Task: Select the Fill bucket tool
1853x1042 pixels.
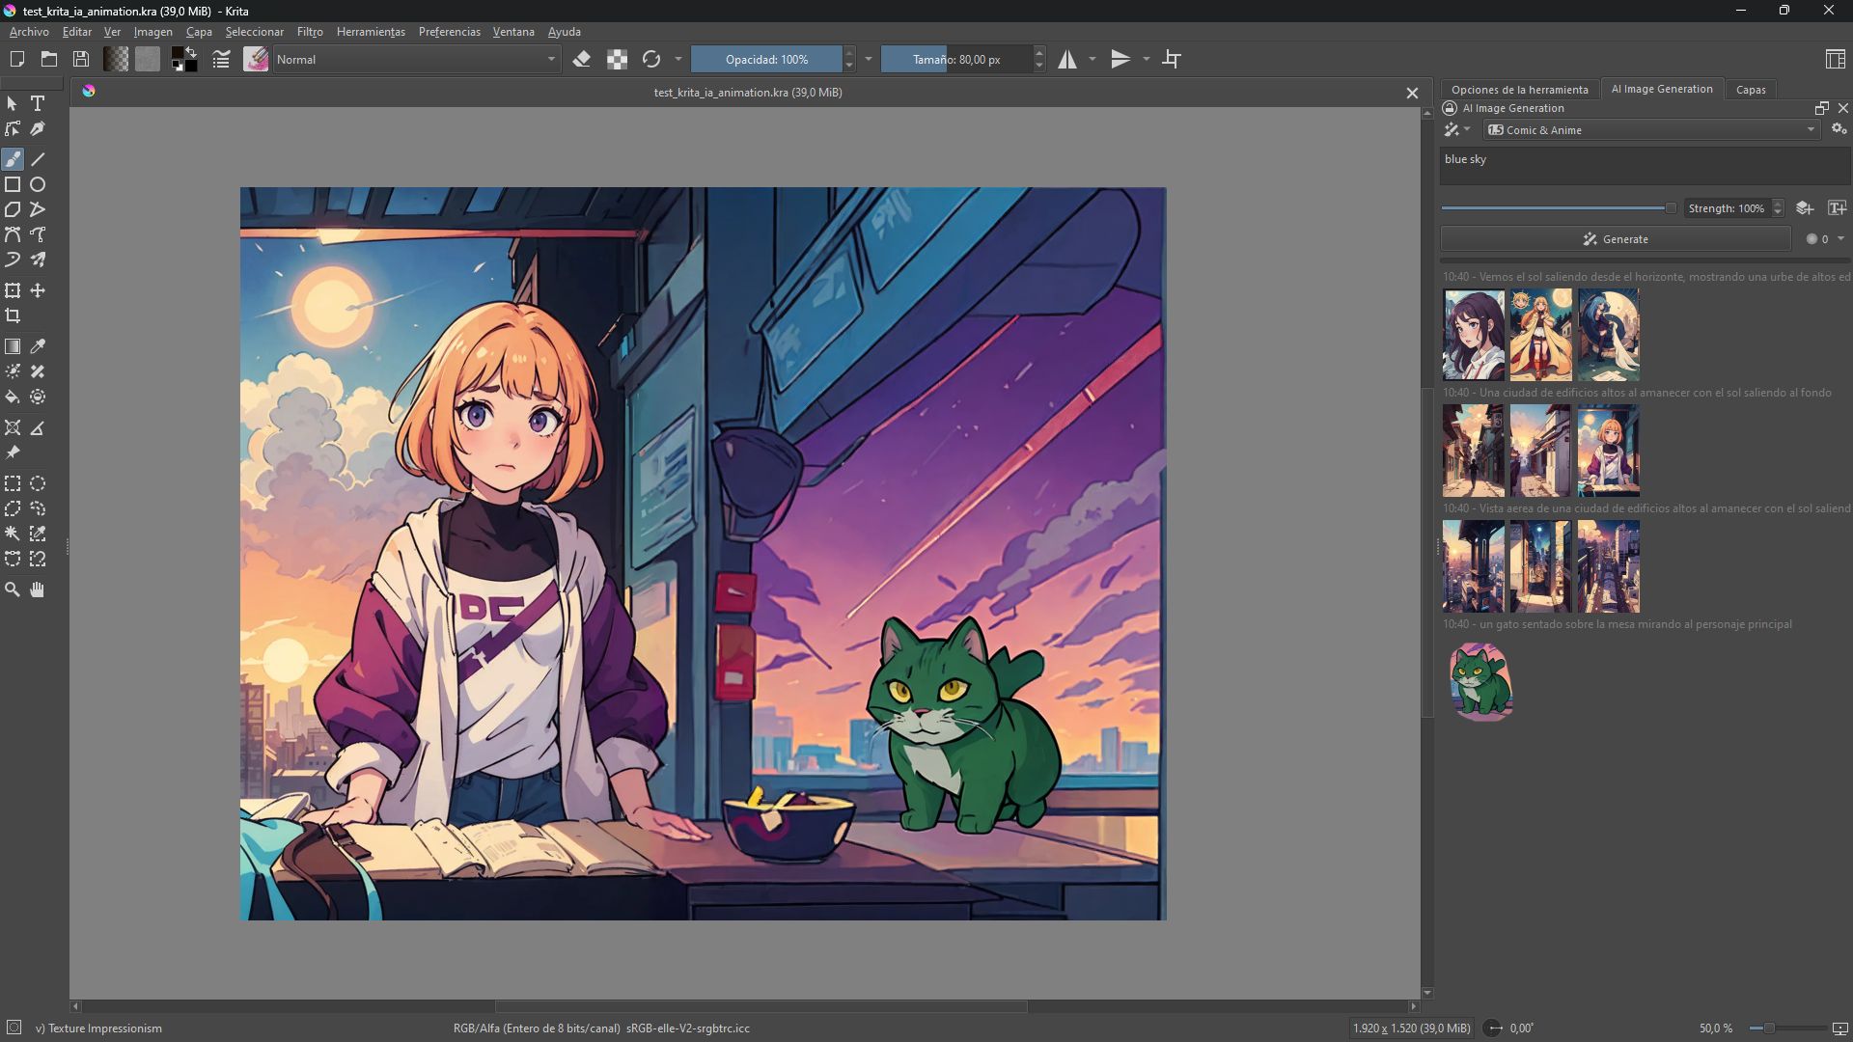Action: point(13,397)
